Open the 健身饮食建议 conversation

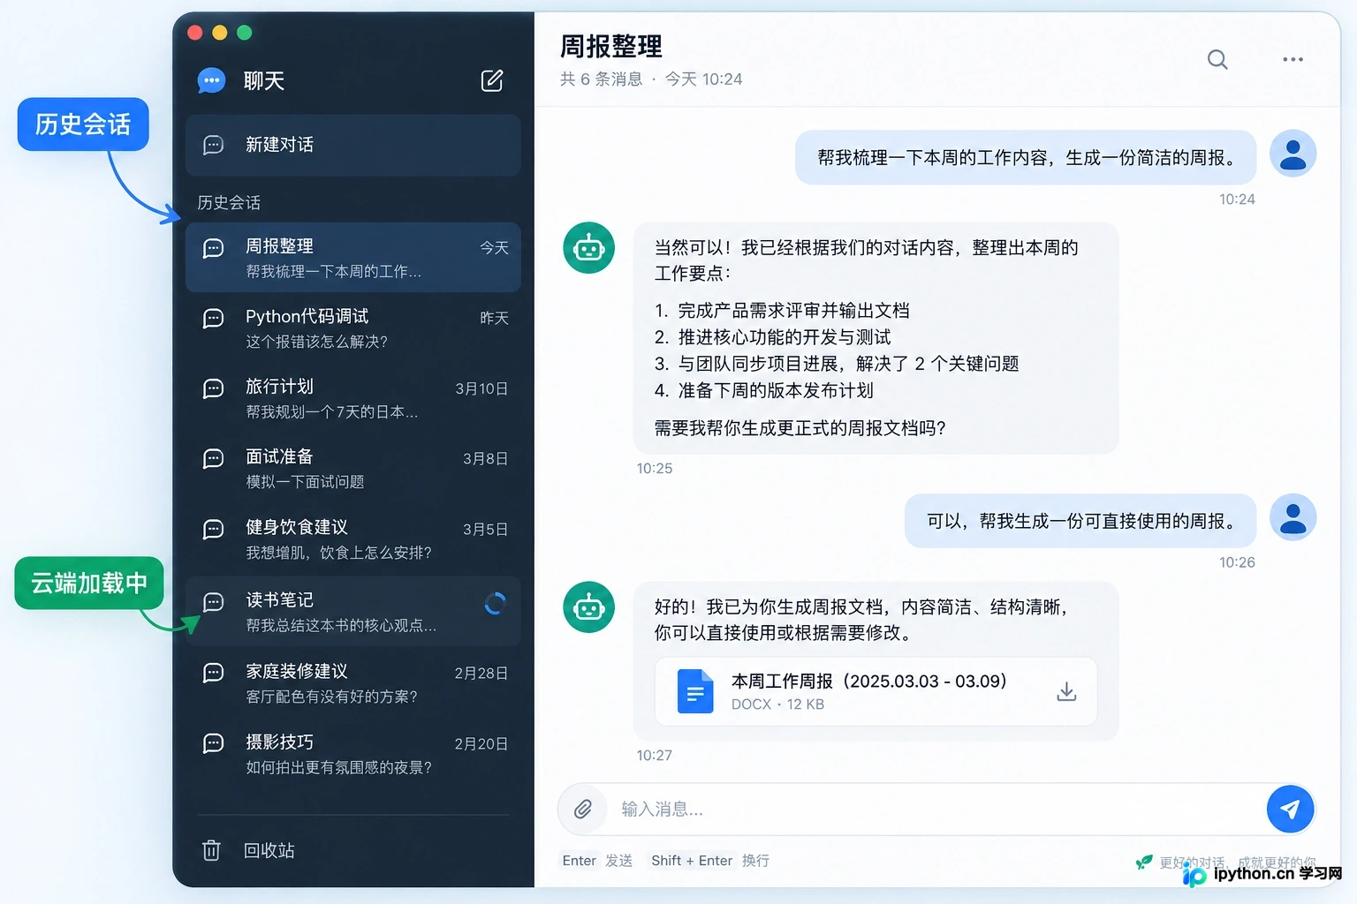(353, 539)
